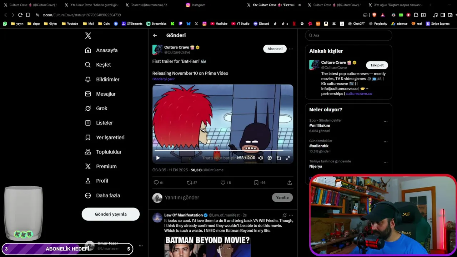The height and width of the screenshot is (257, 457).
Task: Open the Nijerya trend
Action: [x=316, y=166]
